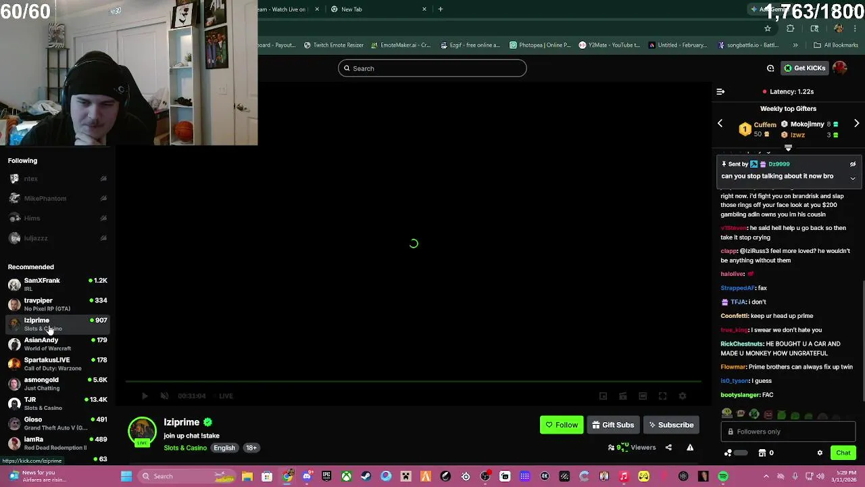Open AsianAndy recommended channel

click(x=57, y=344)
